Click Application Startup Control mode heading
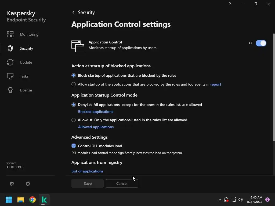The height and width of the screenshot is (206, 275). 104,95
